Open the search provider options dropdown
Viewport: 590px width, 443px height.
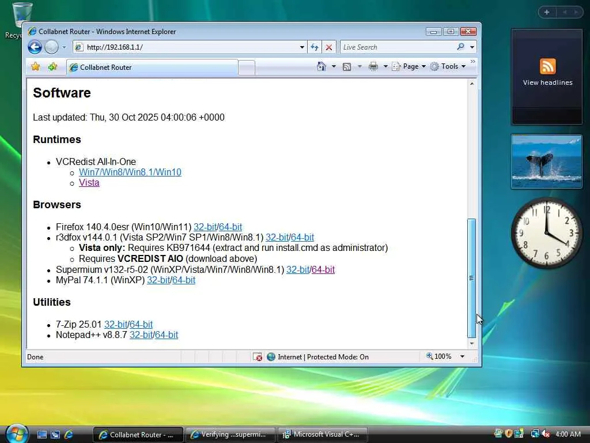pyautogui.click(x=472, y=47)
